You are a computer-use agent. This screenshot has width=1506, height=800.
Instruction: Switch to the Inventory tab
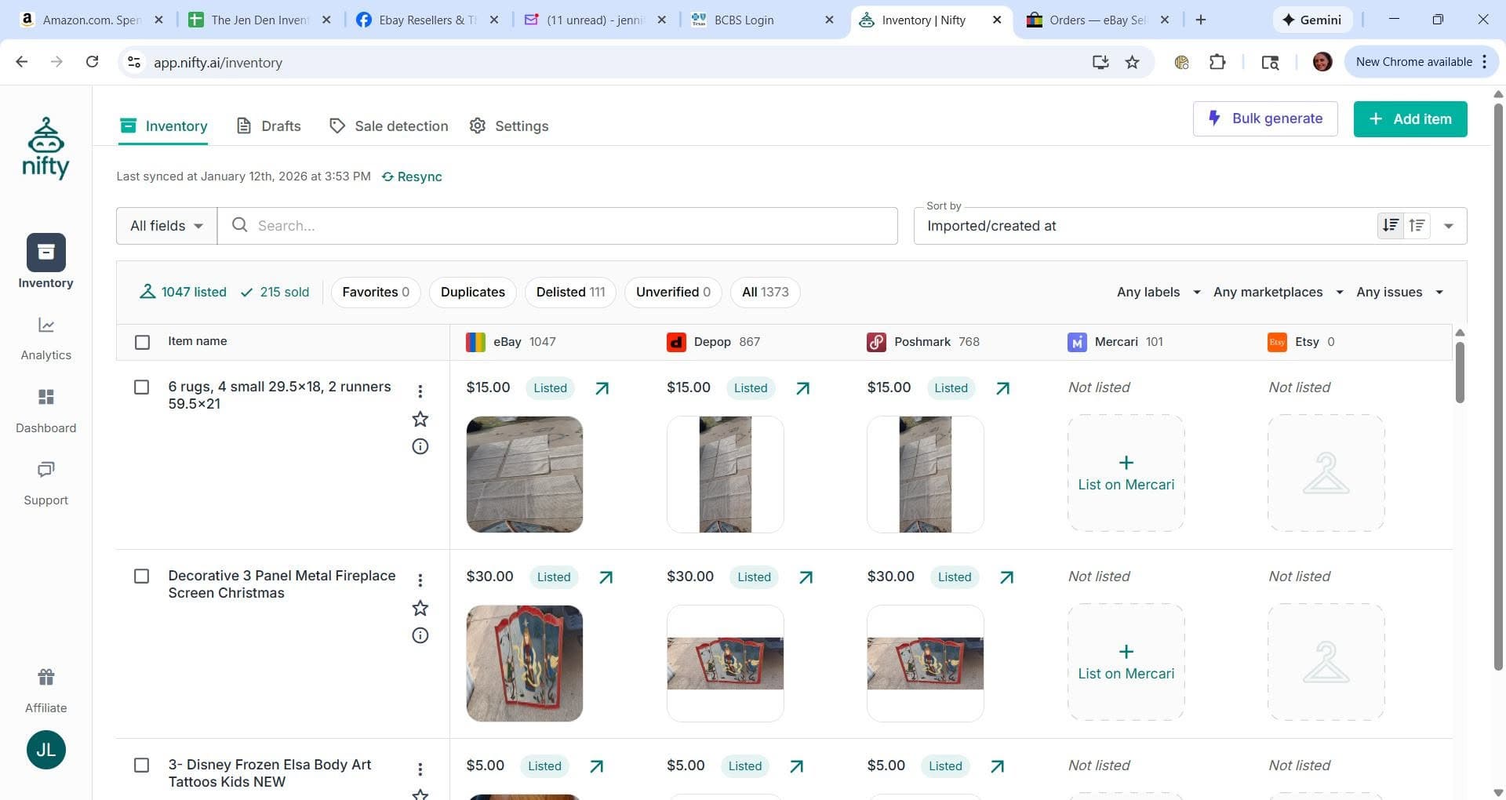[163, 126]
